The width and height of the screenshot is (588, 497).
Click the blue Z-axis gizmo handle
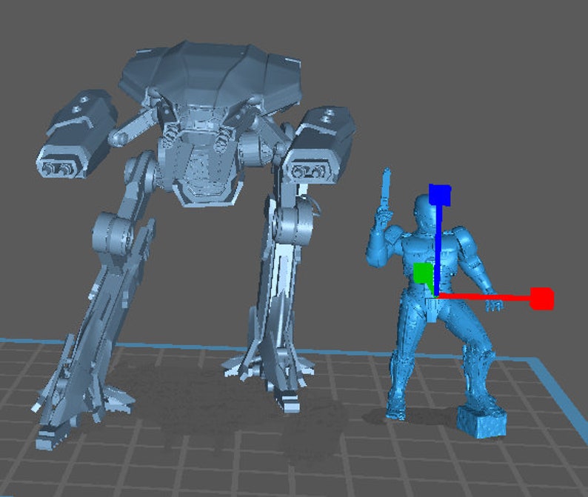coord(439,195)
